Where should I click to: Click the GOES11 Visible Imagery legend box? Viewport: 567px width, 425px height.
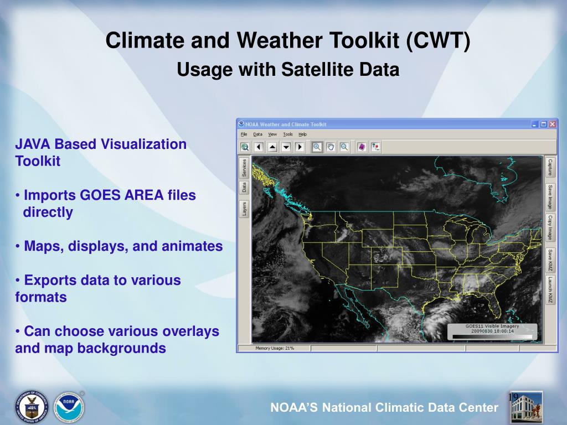point(492,331)
